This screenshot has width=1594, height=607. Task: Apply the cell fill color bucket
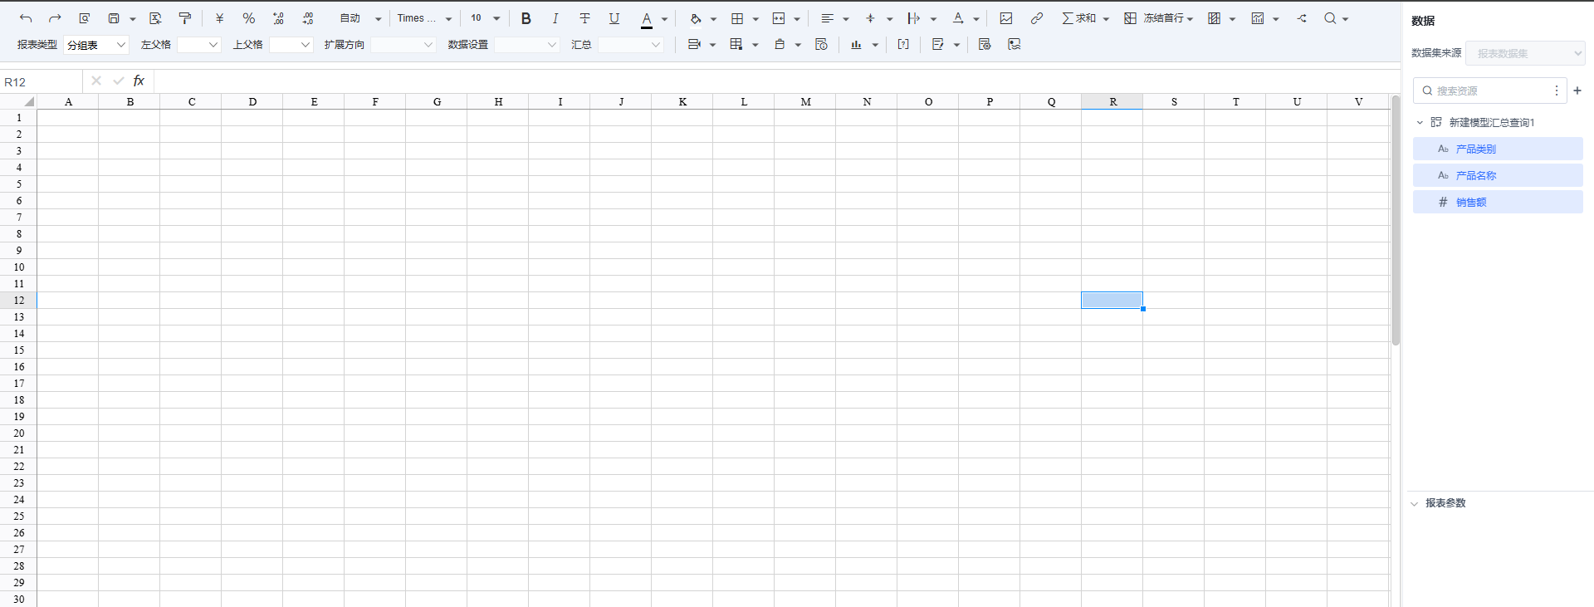696,18
